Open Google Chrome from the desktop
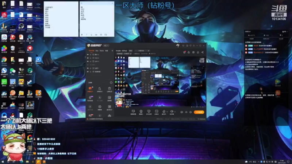The width and height of the screenshot is (292, 164). tap(4, 61)
